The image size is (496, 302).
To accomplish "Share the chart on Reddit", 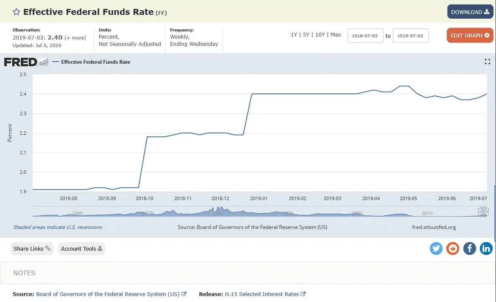I will tap(453, 248).
